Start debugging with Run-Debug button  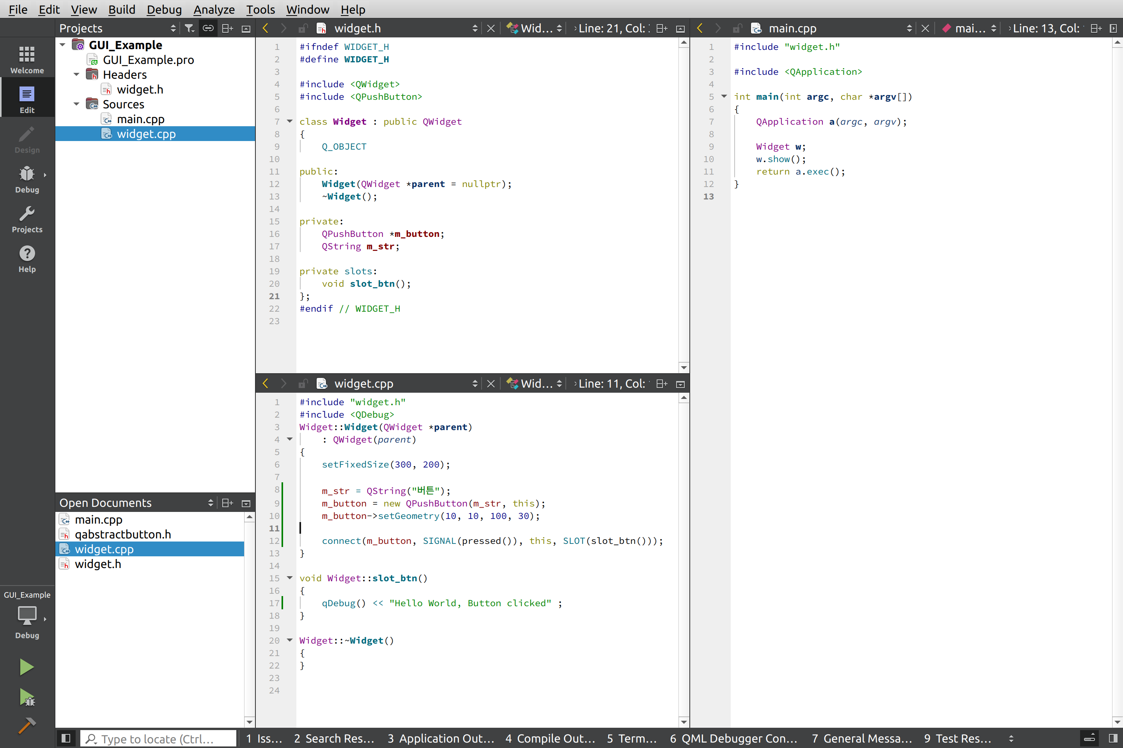pyautogui.click(x=27, y=698)
